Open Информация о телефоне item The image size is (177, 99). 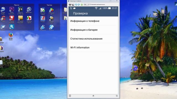point(93,21)
